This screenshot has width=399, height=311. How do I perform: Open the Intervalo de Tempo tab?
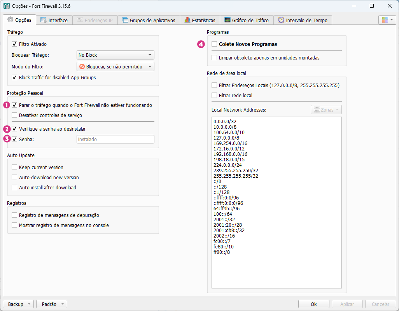(x=303, y=20)
